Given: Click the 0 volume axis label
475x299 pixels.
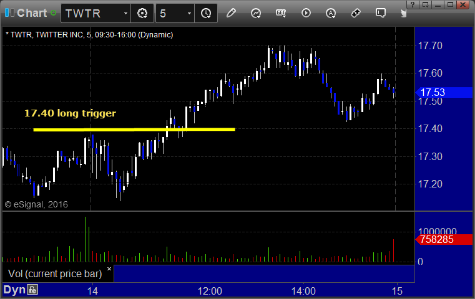Looking at the screenshot, I should point(420,262).
